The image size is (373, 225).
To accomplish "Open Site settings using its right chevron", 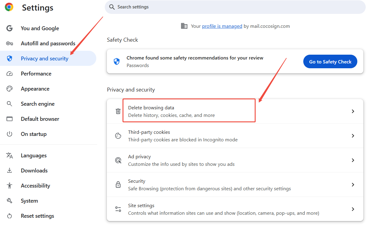I will [x=353, y=209].
